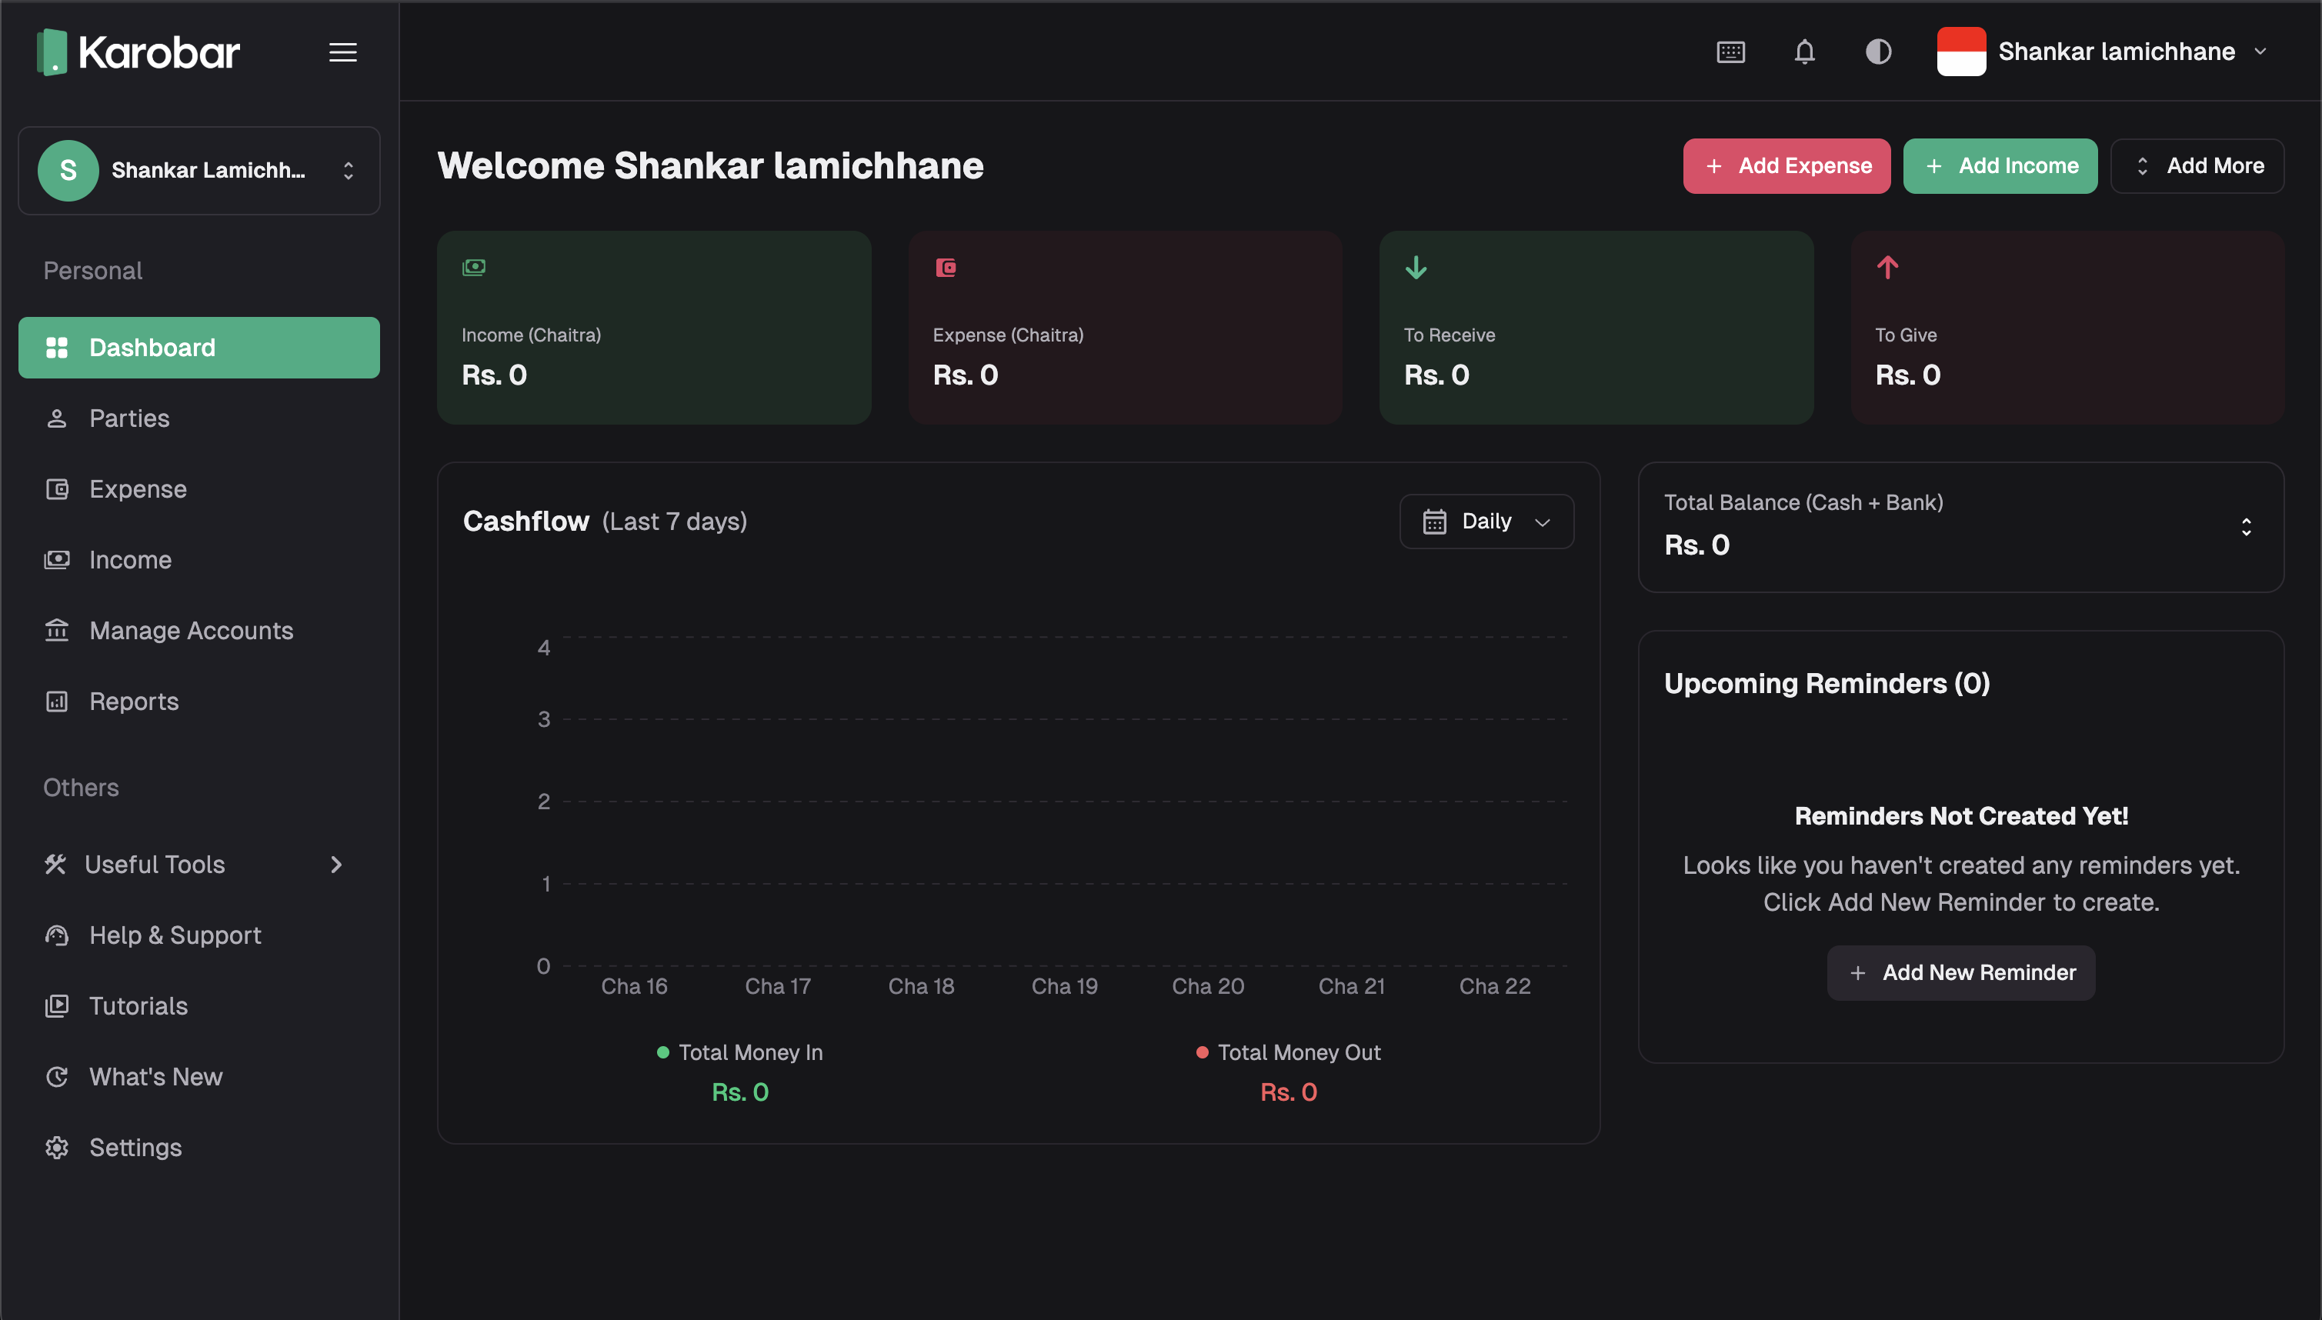2322x1320 pixels.
Task: Click calendar icon in Daily selector
Action: point(1434,522)
